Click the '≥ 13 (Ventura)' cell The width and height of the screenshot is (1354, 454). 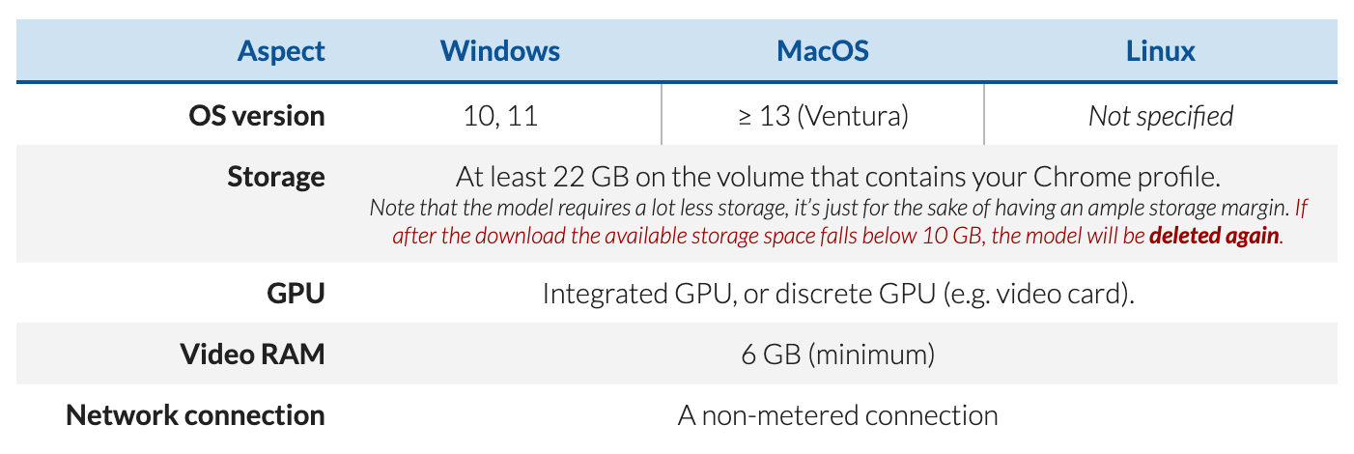tap(823, 116)
